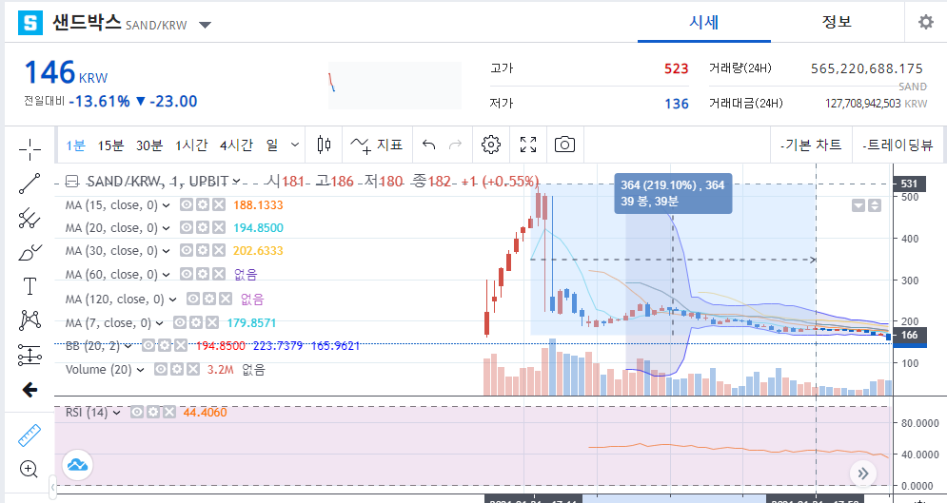
Task: Select the ruler measure tool
Action: (x=29, y=435)
